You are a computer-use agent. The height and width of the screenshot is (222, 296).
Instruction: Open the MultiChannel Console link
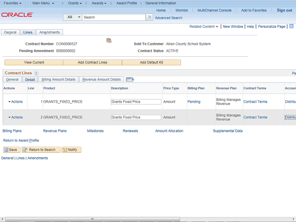(215, 10)
